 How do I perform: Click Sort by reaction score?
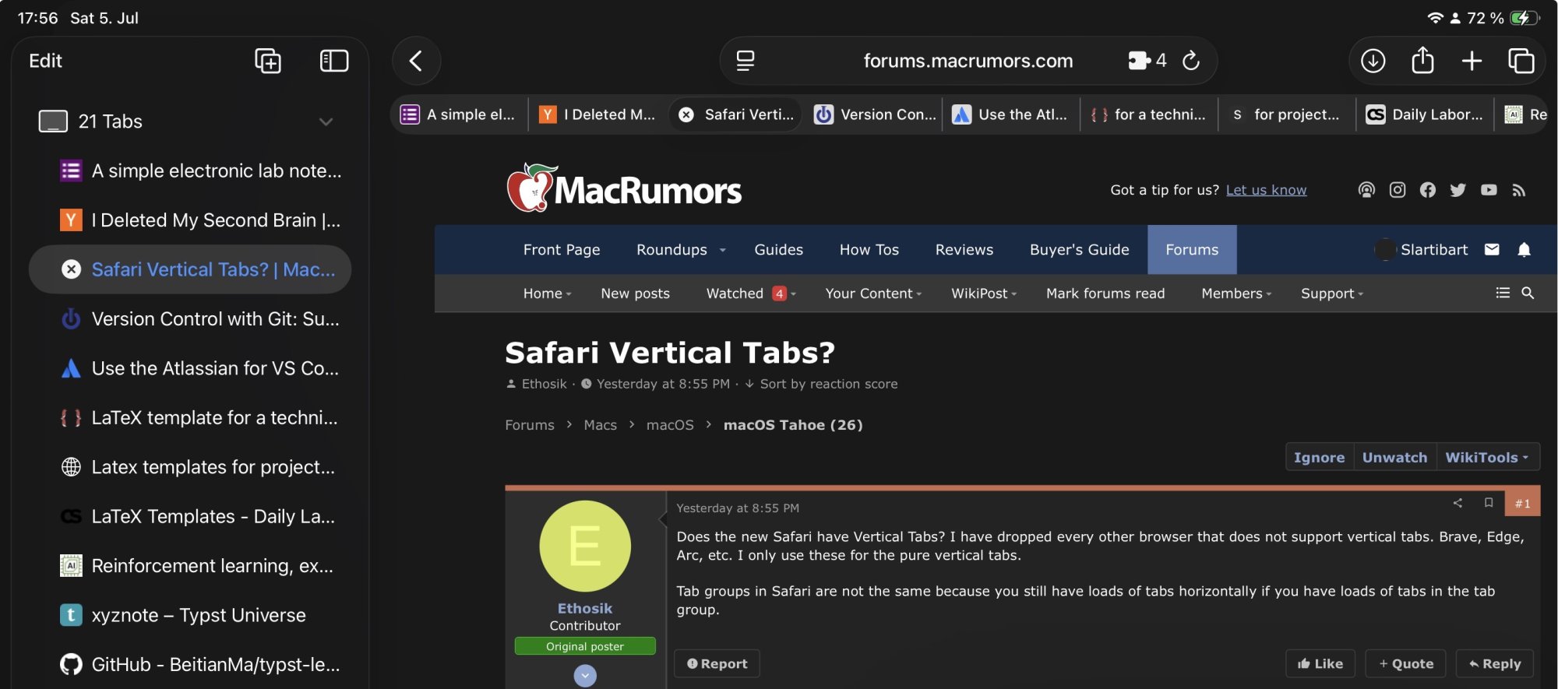821,384
